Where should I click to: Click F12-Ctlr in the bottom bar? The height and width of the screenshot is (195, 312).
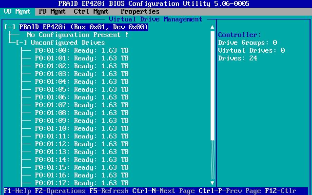click(x=281, y=191)
